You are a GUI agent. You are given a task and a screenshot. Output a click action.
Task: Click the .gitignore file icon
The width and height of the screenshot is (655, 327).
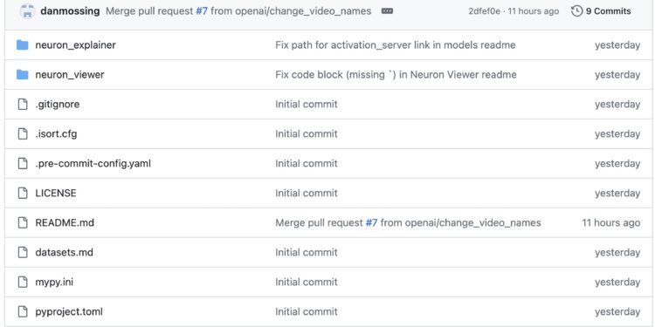(x=23, y=105)
